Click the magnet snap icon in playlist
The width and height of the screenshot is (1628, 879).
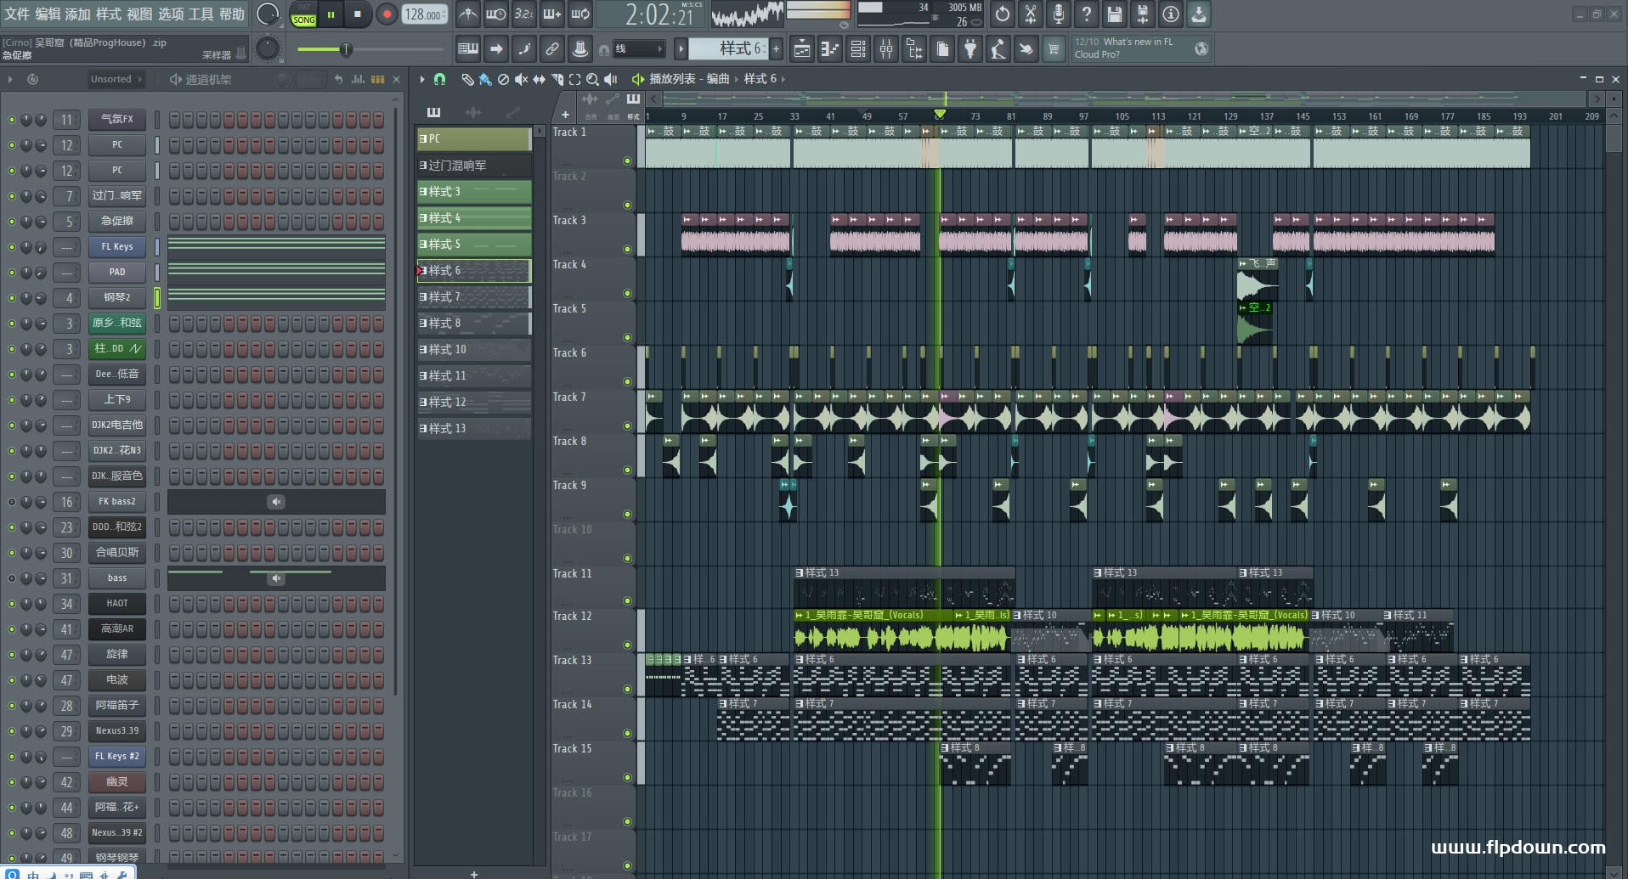[439, 79]
